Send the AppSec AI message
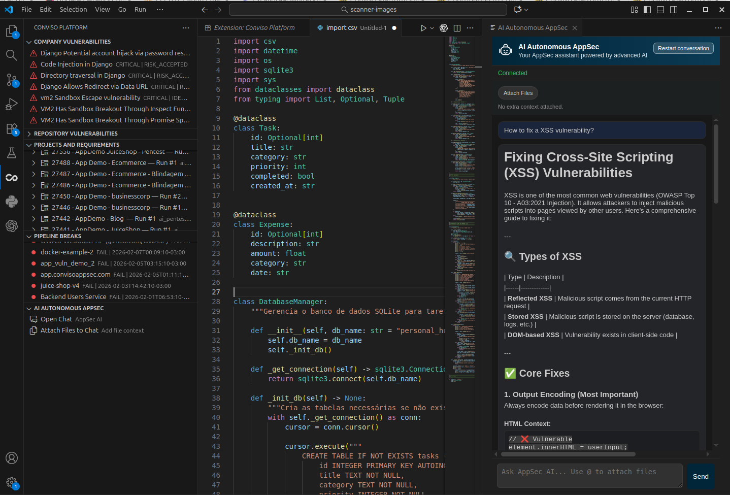730x495 pixels. tap(701, 476)
